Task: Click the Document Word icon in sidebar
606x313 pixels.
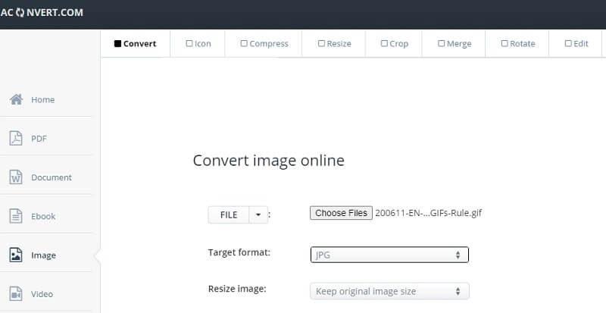Action: tap(16, 177)
